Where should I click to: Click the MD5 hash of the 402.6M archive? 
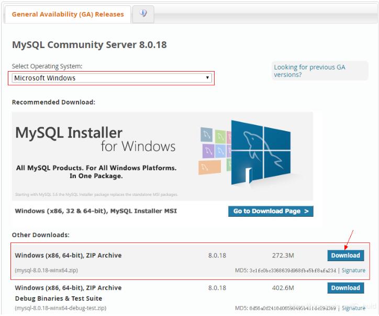[x=292, y=308]
